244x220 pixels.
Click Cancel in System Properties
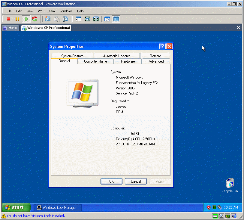[136, 181]
